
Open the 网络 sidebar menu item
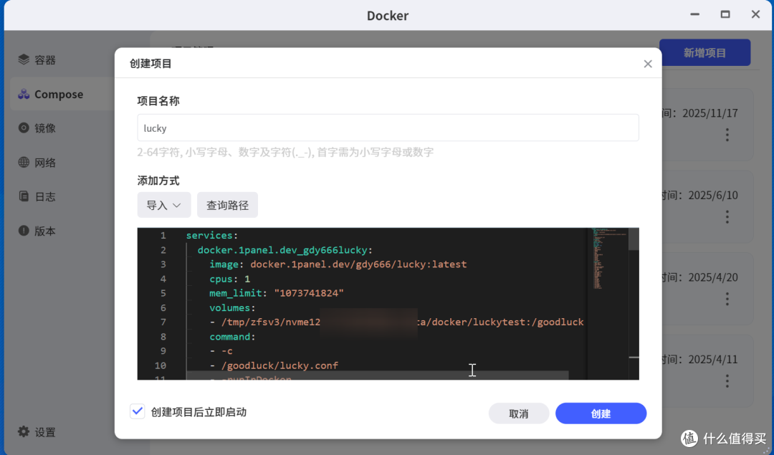(x=45, y=162)
